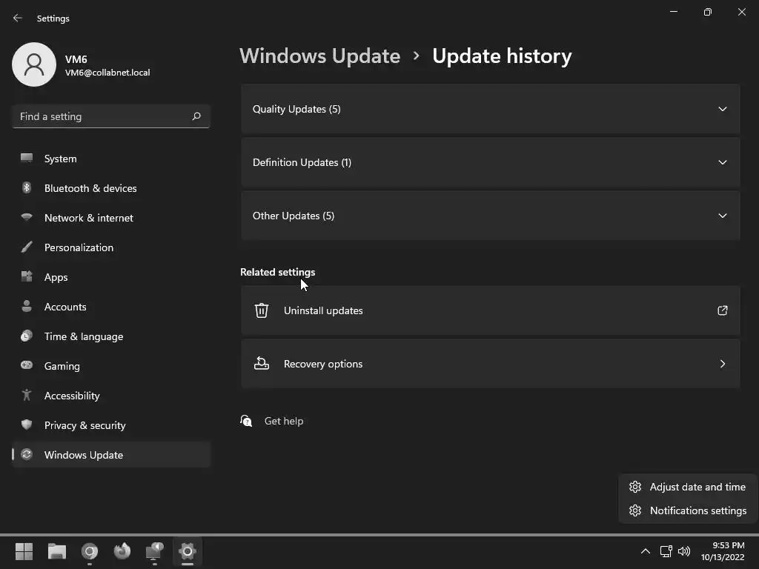Go to Windows Update breadcrumb
Screen dimensions: 759x569
click(320, 56)
